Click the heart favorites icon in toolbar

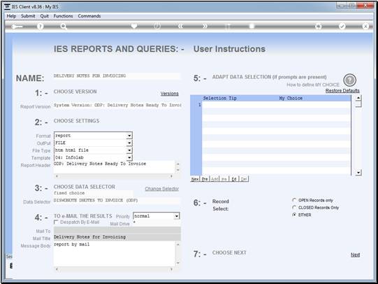pyautogui.click(x=134, y=26)
